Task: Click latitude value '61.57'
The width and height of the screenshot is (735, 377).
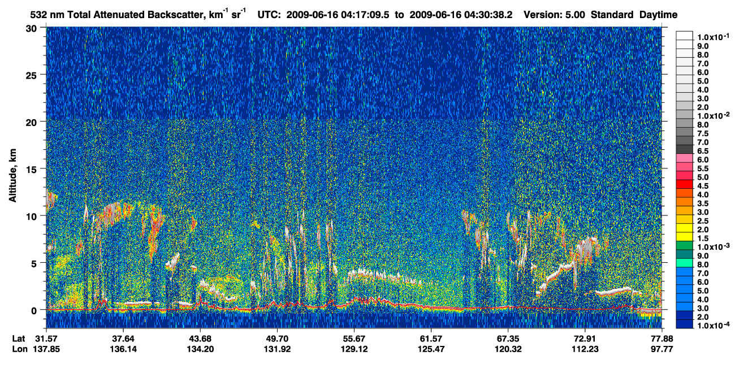Action: click(x=431, y=339)
